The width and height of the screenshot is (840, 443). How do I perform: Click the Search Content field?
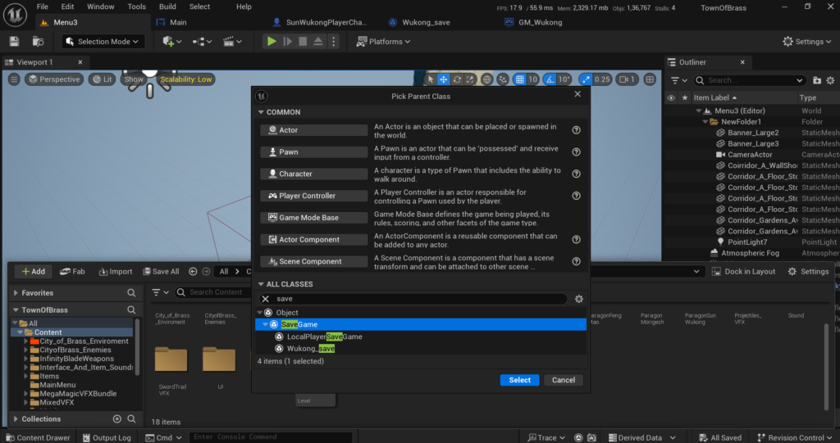(x=214, y=292)
